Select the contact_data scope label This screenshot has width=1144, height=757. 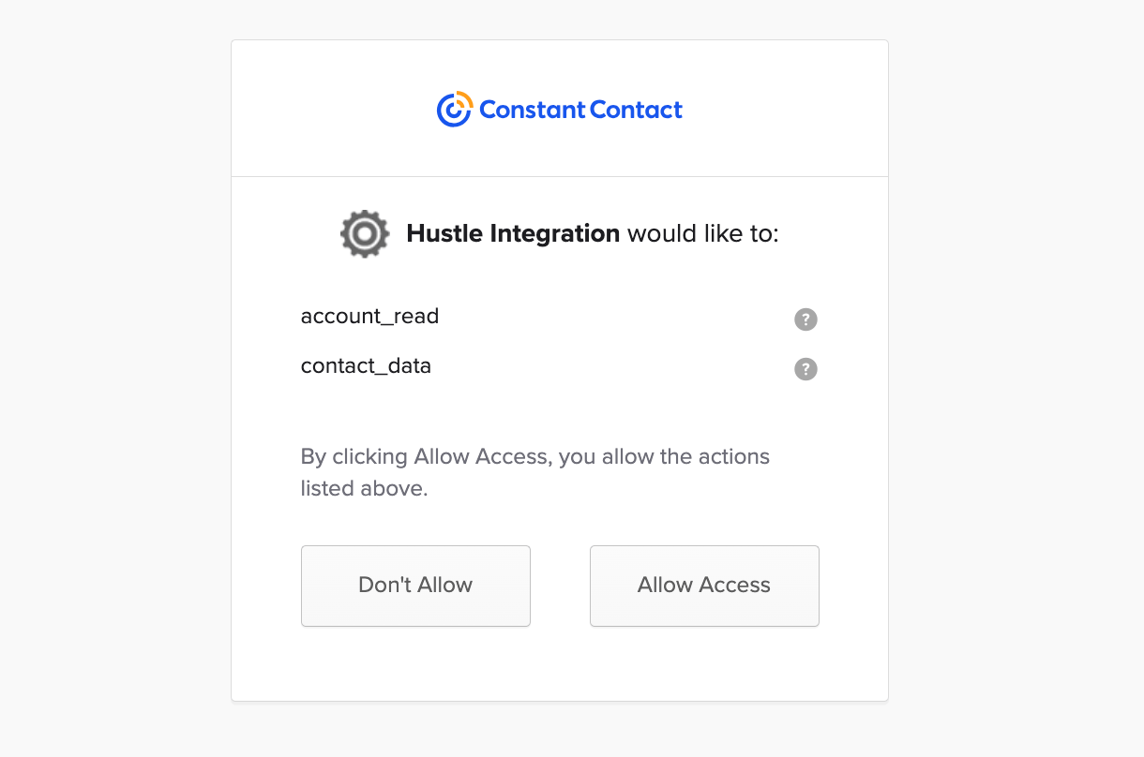(366, 365)
